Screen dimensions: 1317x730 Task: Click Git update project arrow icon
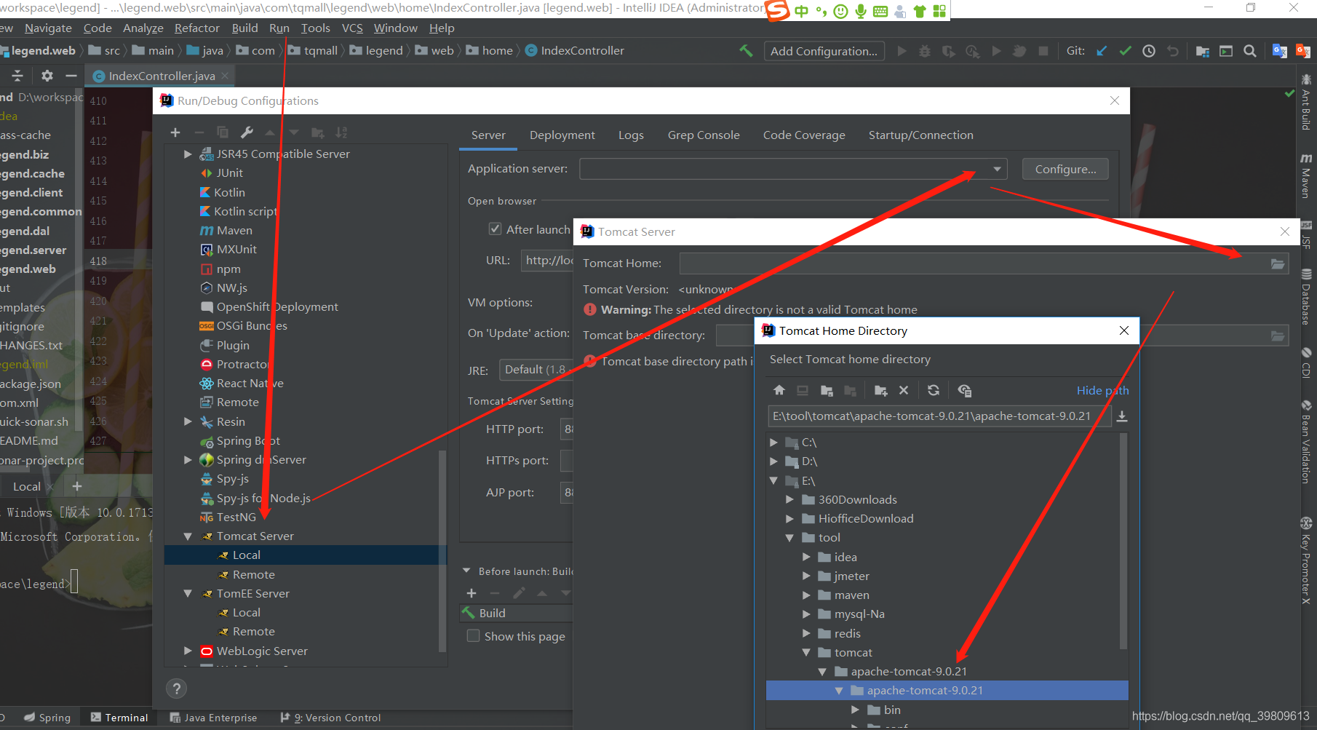click(x=1102, y=51)
